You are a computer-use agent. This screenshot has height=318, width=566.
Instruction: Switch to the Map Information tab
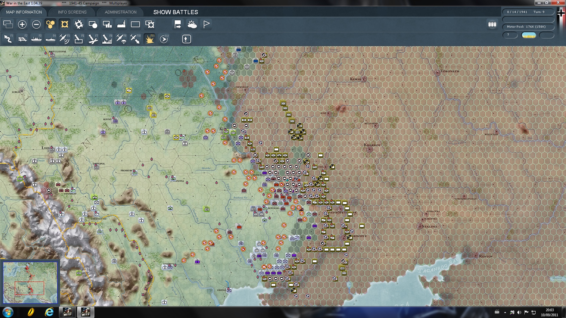[x=24, y=12]
